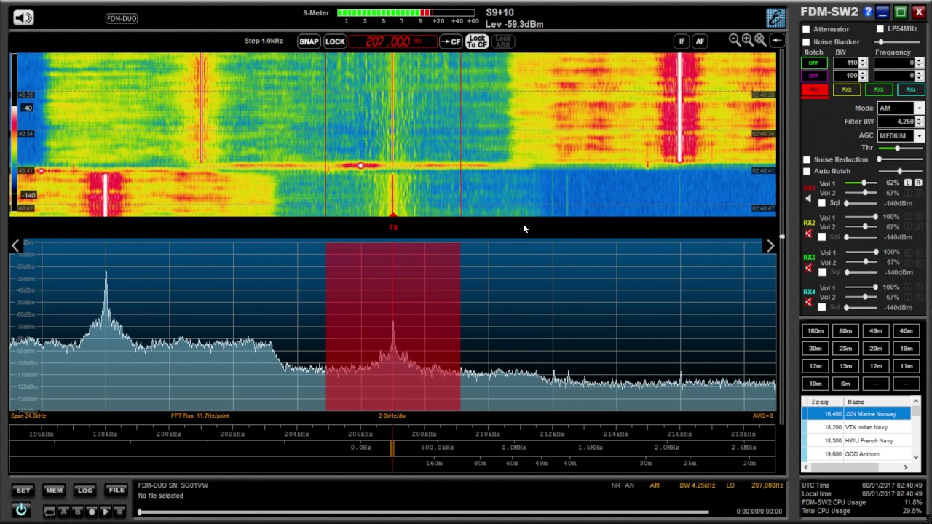Click the LOCK button

click(x=335, y=41)
